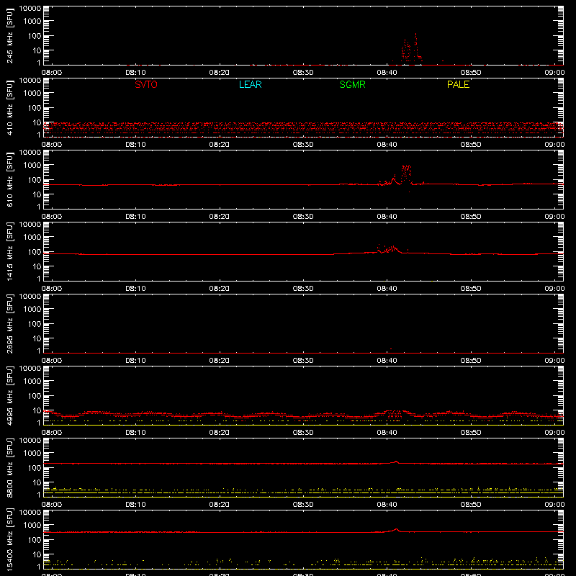The width and height of the screenshot is (576, 576).
Task: Click the 610 MHz burst peak after 08:40
Action: click(406, 173)
